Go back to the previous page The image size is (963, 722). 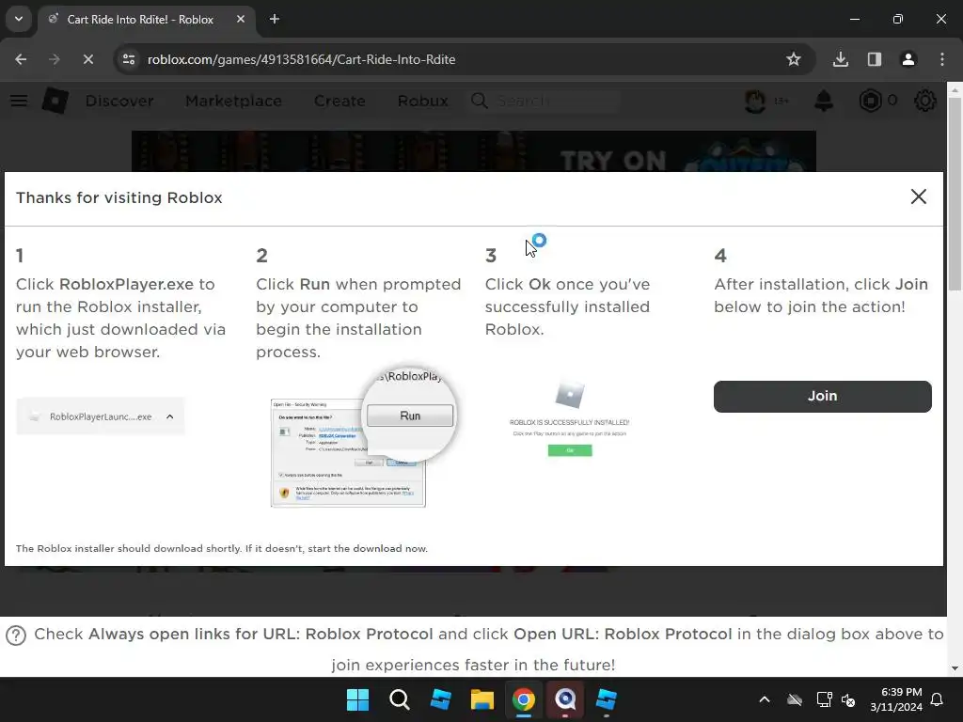(x=21, y=59)
